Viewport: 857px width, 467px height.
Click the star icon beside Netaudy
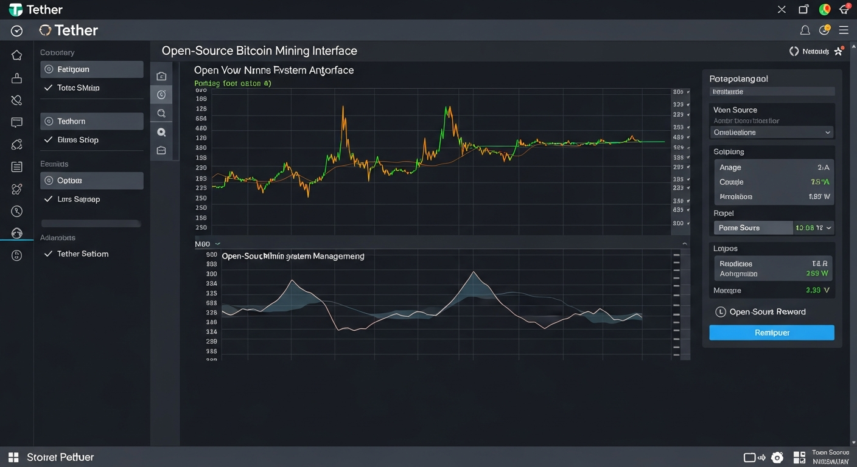[x=838, y=52]
